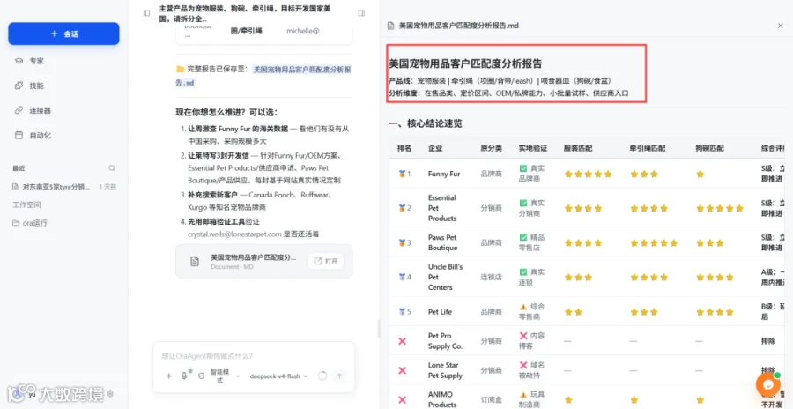Click the yellow folder icon before 完整报告已保存至
793x409 pixels.
coord(180,70)
